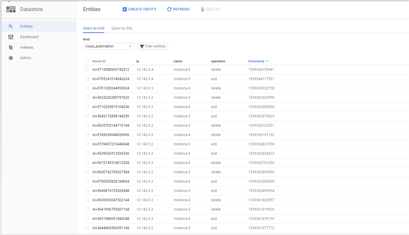Viewport: 409px width, 235px height.
Task: Click the blue underline on the active tab
Action: [94, 33]
